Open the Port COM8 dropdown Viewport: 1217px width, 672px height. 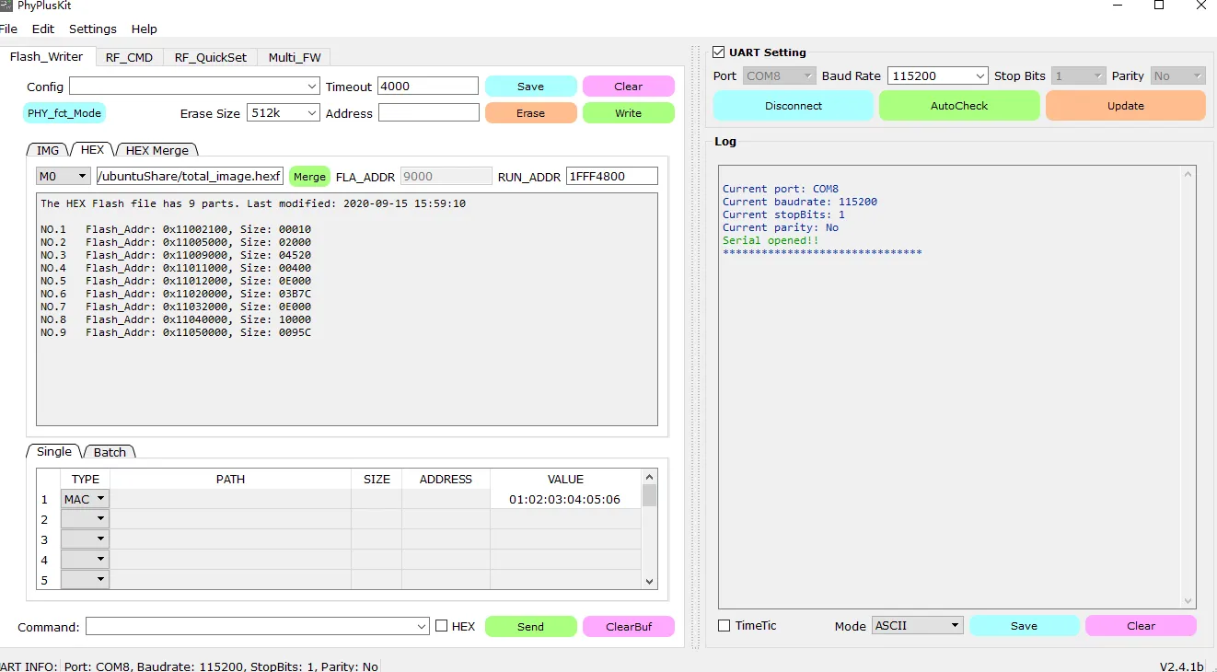pyautogui.click(x=779, y=75)
